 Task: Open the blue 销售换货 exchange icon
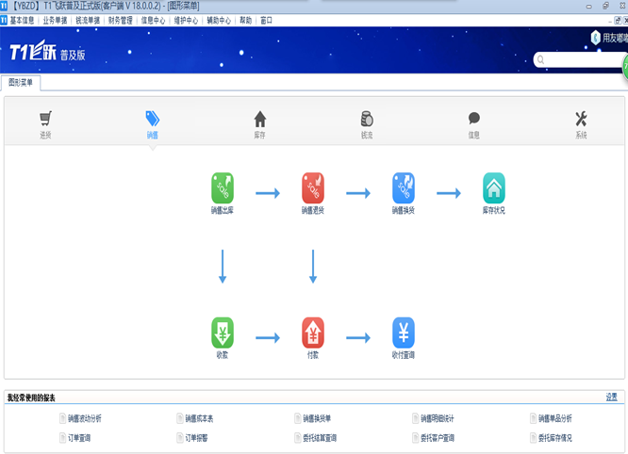click(x=404, y=187)
